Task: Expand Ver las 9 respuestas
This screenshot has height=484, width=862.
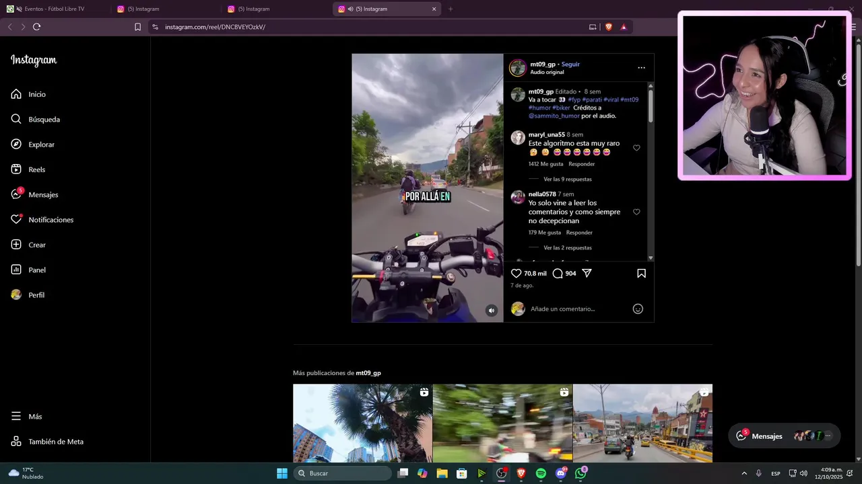Action: tap(568, 179)
